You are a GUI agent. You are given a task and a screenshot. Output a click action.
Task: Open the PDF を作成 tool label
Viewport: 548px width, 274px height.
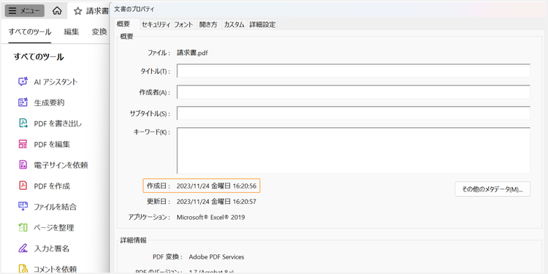click(52, 186)
